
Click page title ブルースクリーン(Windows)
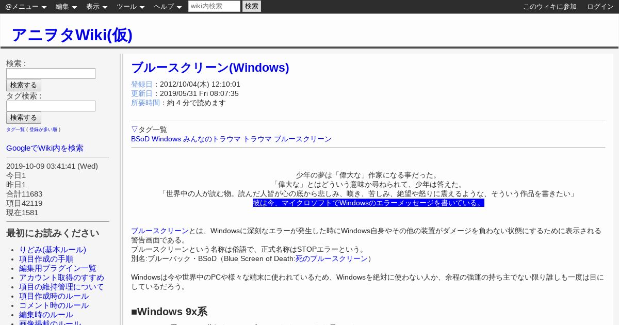point(210,68)
